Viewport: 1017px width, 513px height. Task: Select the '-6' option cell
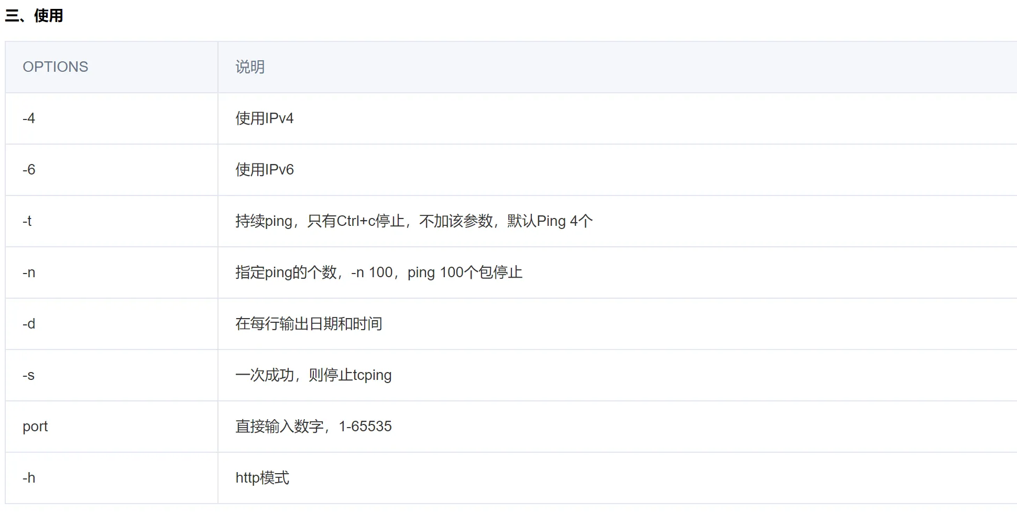coord(29,170)
